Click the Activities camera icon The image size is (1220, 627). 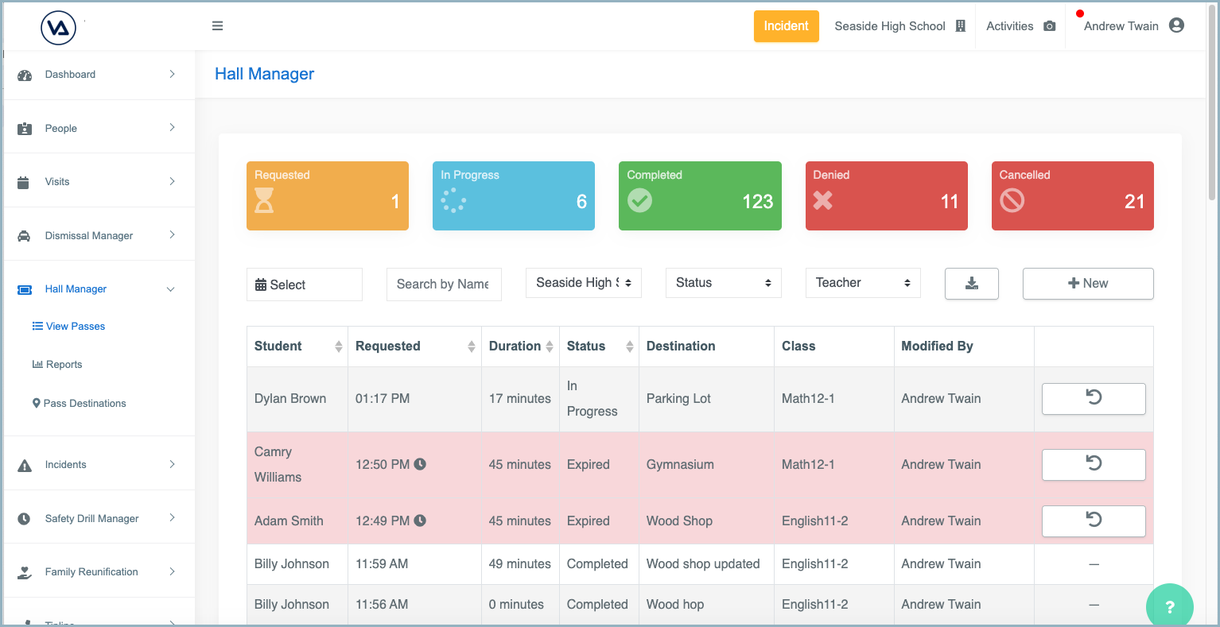click(x=1049, y=26)
